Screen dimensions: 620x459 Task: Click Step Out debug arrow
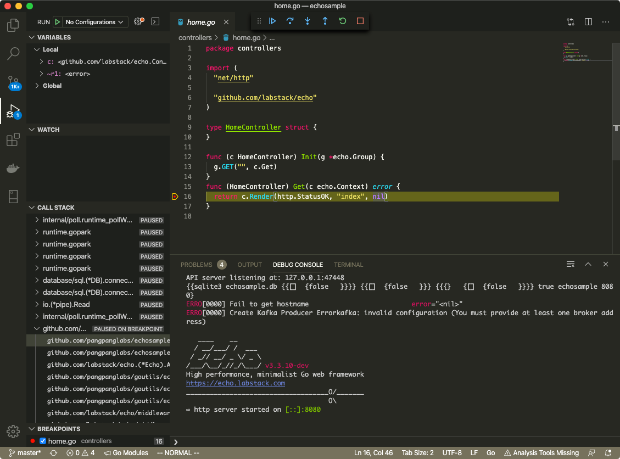[325, 21]
